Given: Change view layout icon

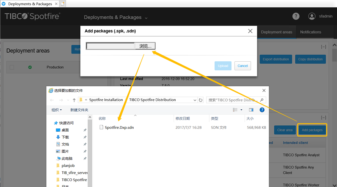Looking at the screenshot, I should click(x=235, y=110).
